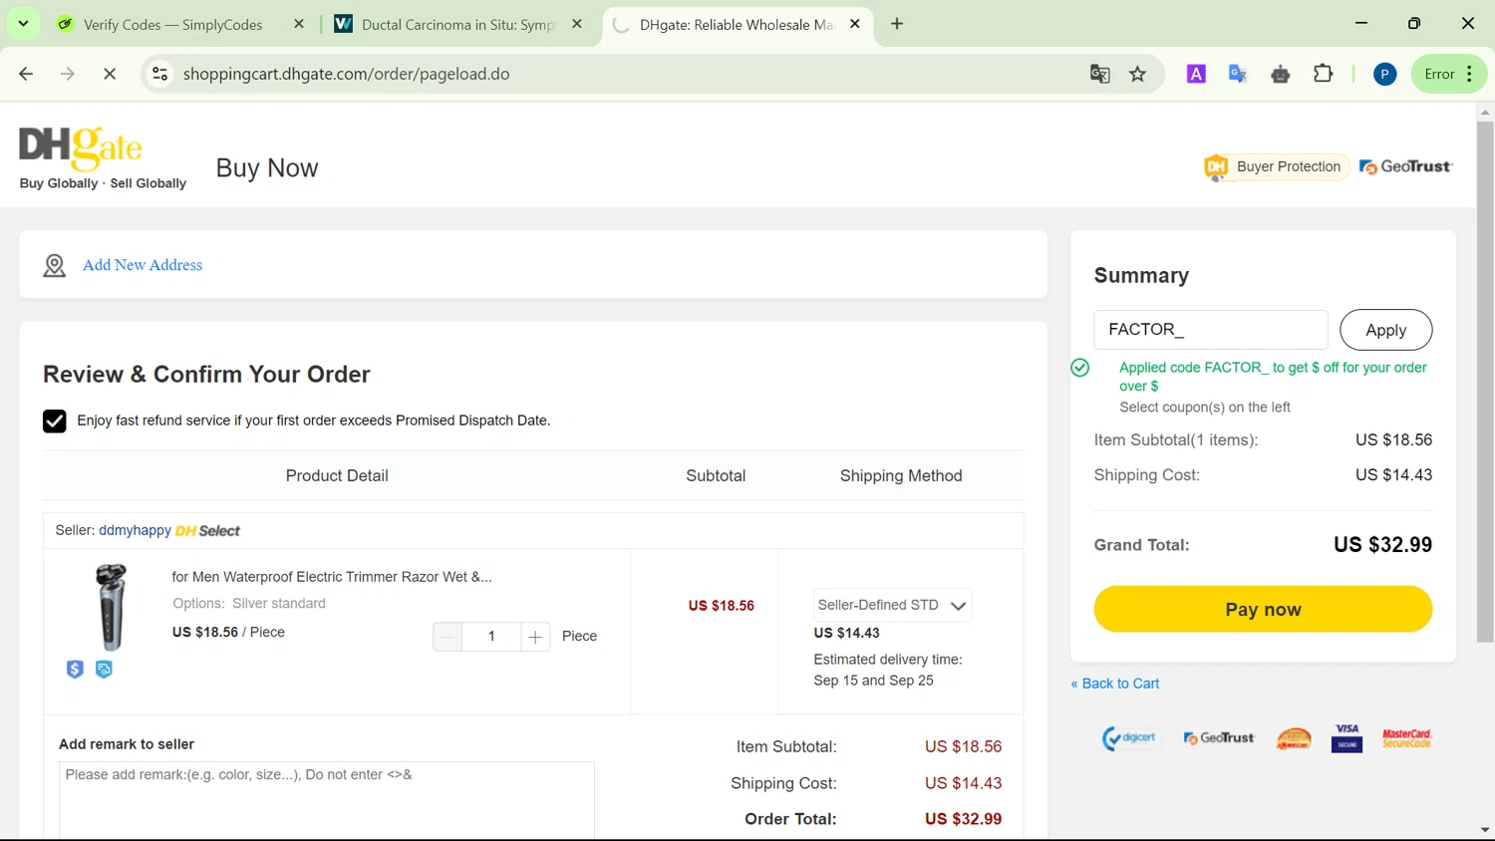Click the Visa Secure badge
1495x841 pixels.
click(1346, 738)
